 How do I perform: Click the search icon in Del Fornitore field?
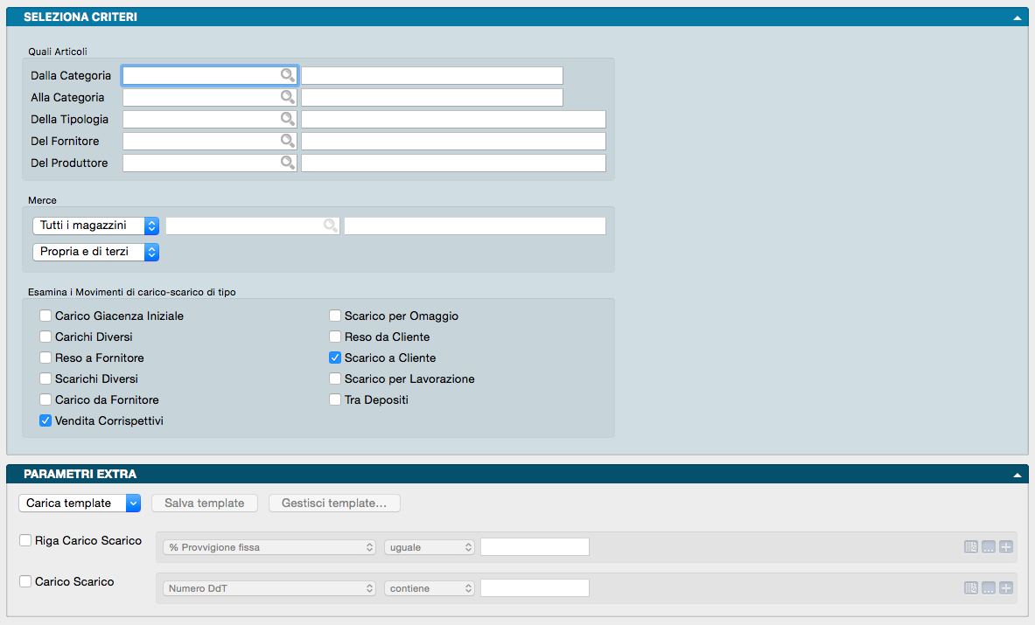(287, 141)
